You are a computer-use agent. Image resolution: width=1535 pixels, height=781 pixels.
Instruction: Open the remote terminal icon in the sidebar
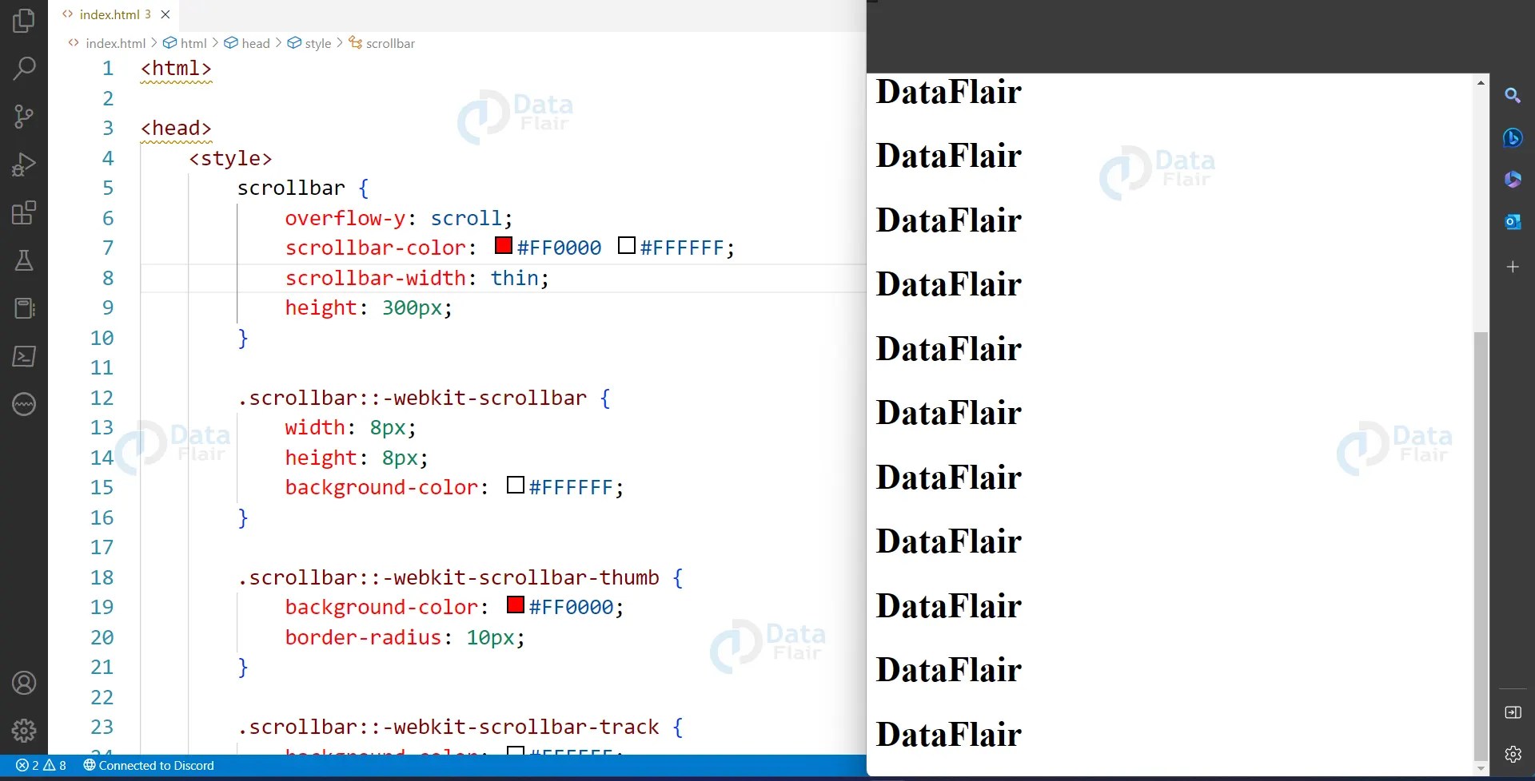[x=24, y=356]
